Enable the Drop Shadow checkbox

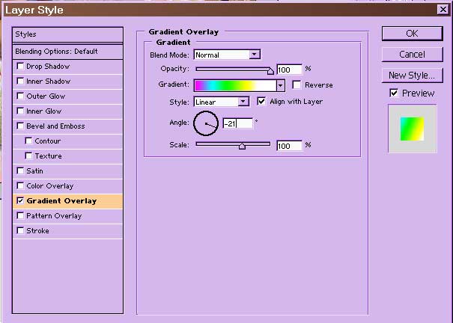pos(20,67)
